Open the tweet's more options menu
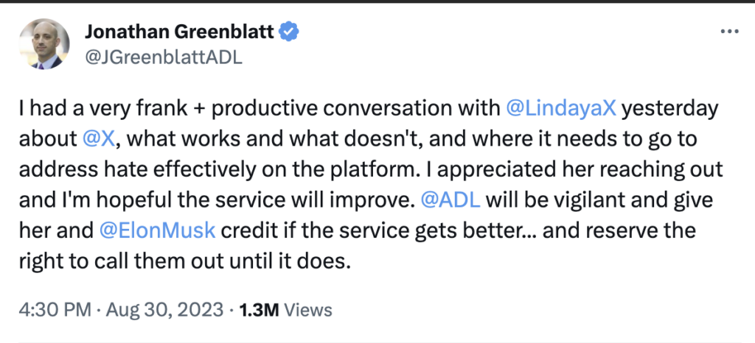Viewport: 755px width, 343px height. (728, 34)
